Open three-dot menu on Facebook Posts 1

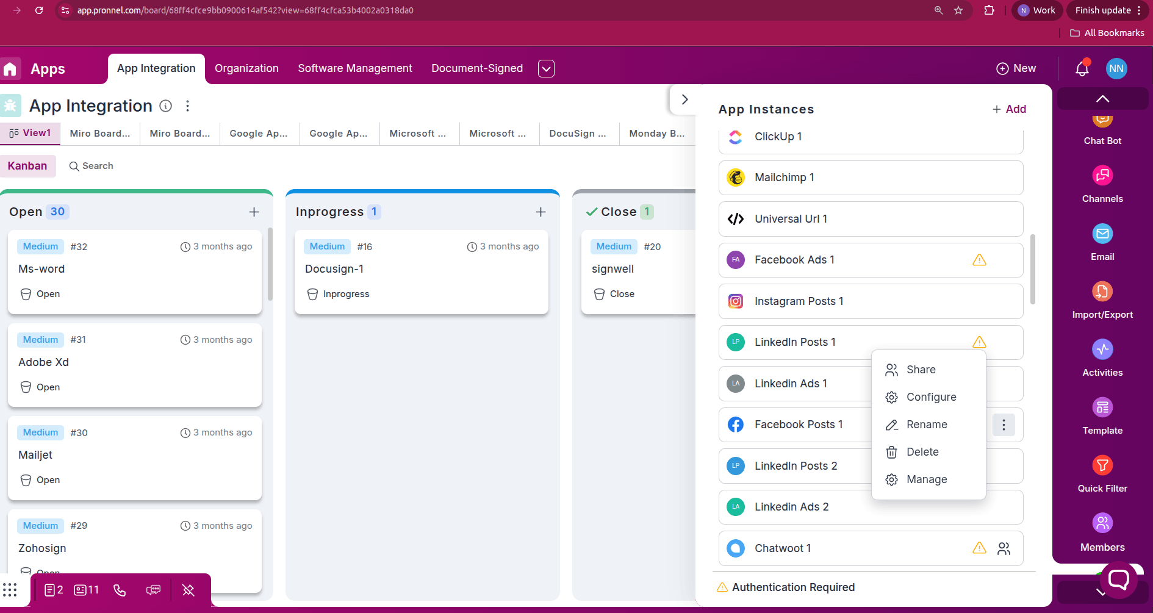pyautogui.click(x=1004, y=425)
